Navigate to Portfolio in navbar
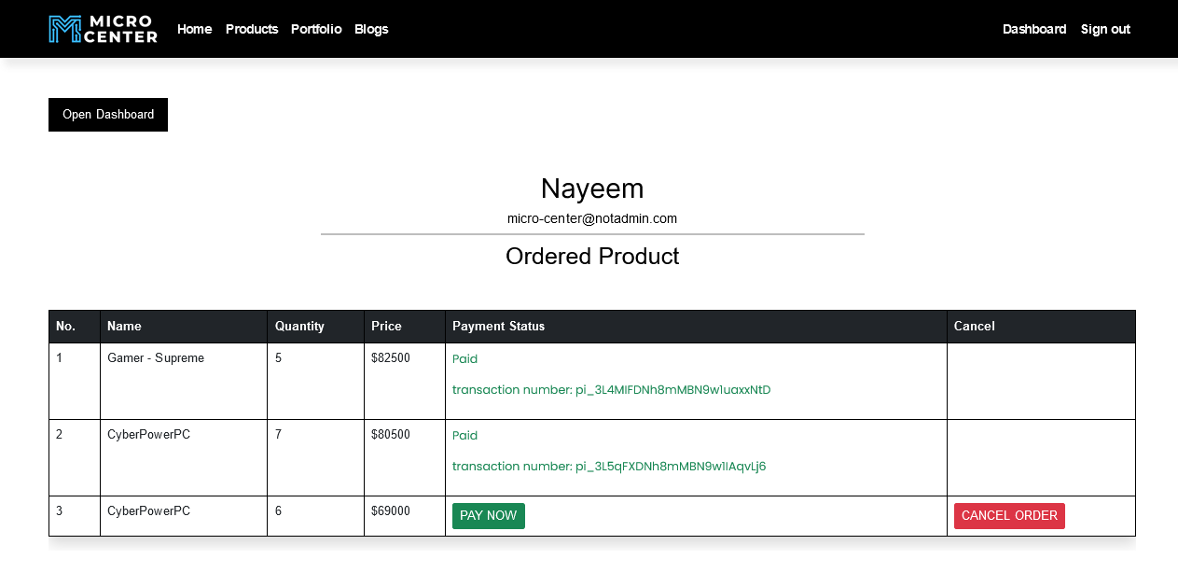Image resolution: width=1178 pixels, height=587 pixels. (316, 29)
